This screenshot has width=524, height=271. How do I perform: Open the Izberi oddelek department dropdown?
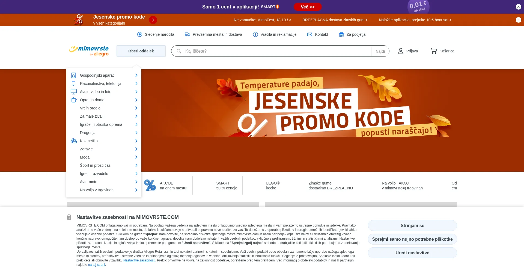click(x=141, y=51)
